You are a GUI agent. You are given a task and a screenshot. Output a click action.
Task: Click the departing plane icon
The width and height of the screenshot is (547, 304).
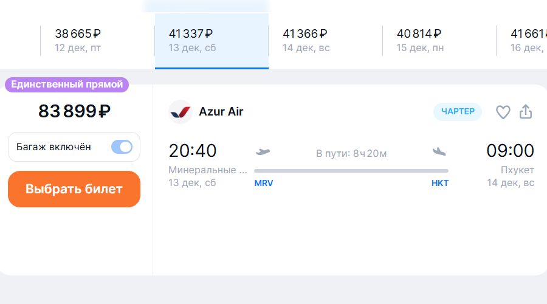(263, 151)
